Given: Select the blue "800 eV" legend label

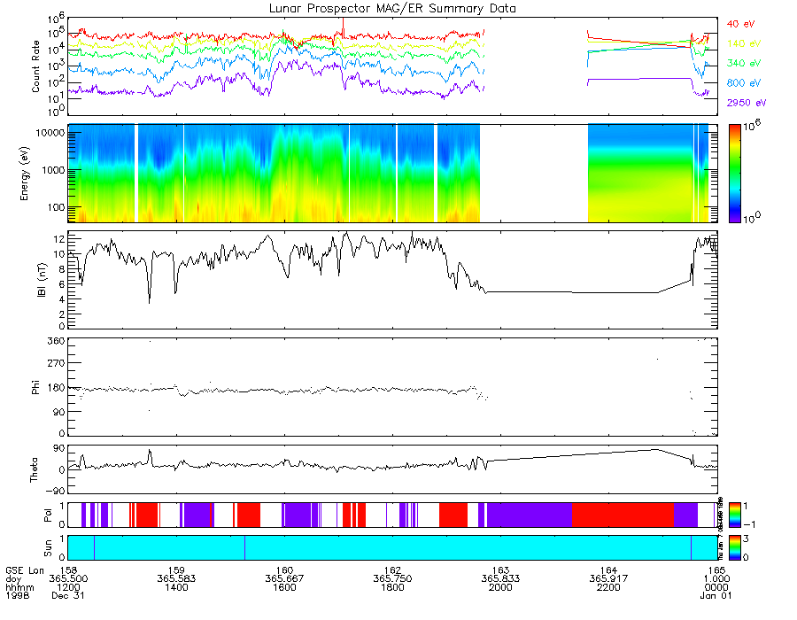Looking at the screenshot, I should pos(744,83).
